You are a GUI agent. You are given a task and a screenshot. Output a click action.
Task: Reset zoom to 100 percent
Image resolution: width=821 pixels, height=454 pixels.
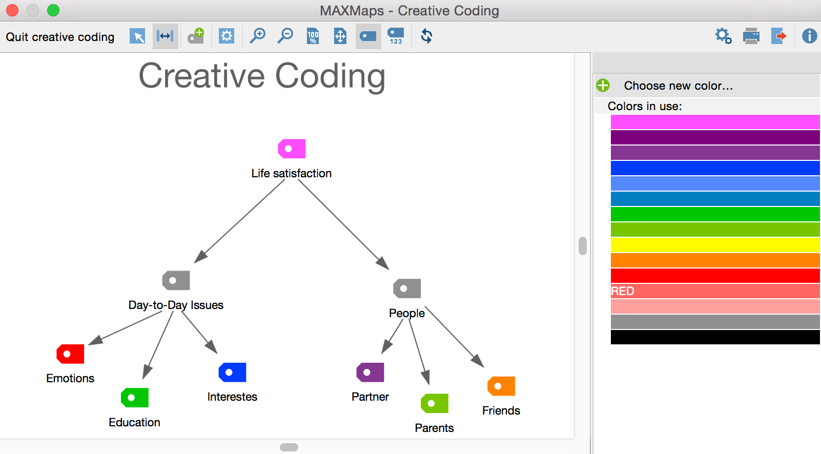[313, 36]
